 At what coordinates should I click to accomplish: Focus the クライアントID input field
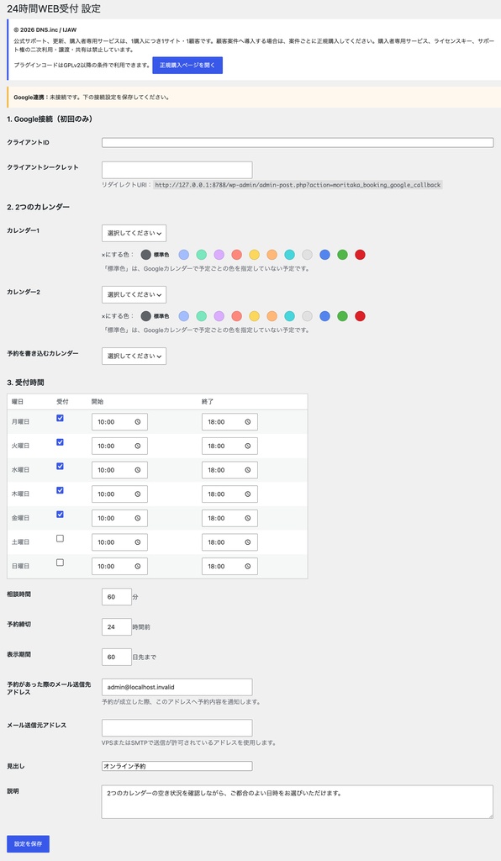click(x=298, y=143)
